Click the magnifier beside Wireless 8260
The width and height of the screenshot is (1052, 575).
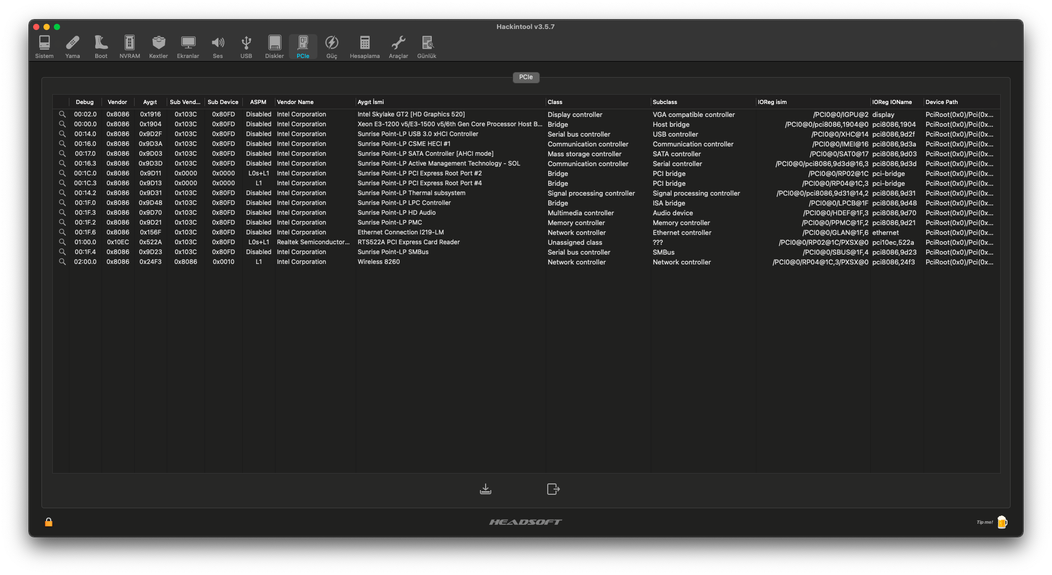(62, 262)
